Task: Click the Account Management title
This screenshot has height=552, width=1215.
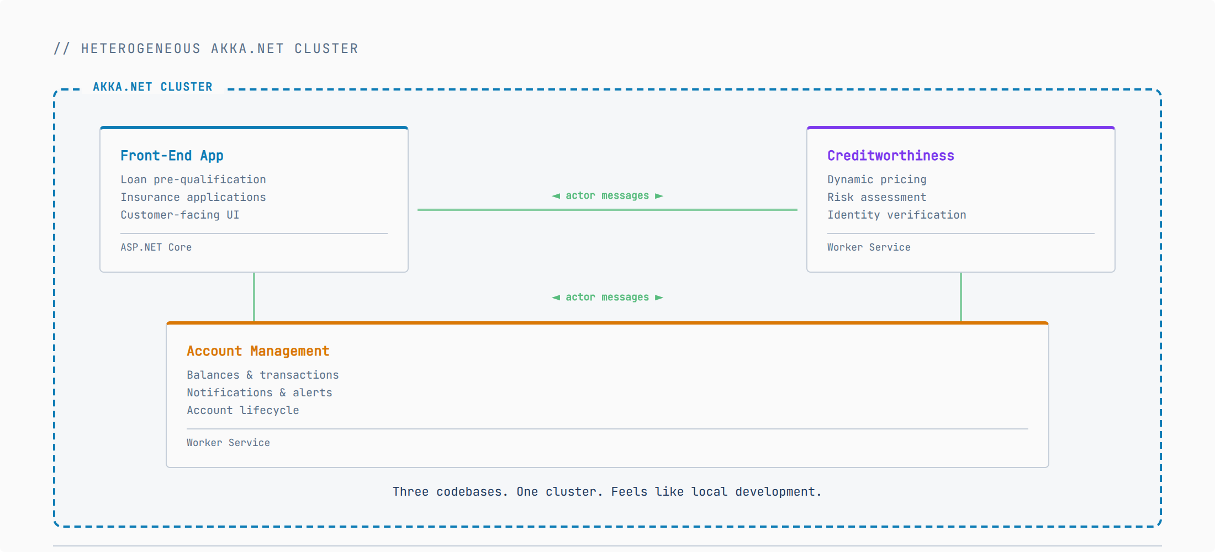Action: tap(258, 351)
